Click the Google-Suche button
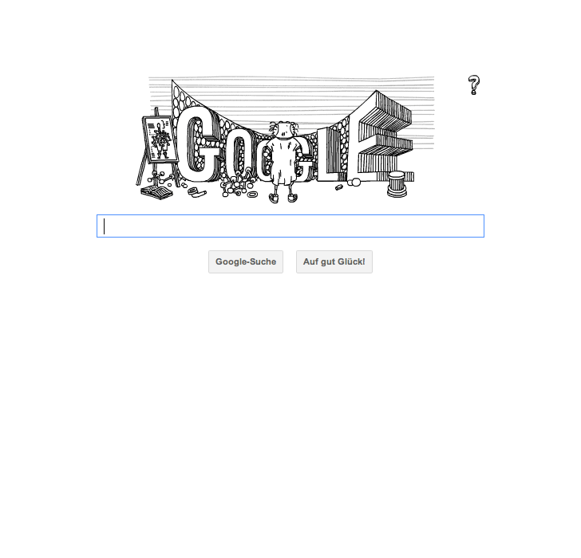Image resolution: width=581 pixels, height=558 pixels. point(246,262)
